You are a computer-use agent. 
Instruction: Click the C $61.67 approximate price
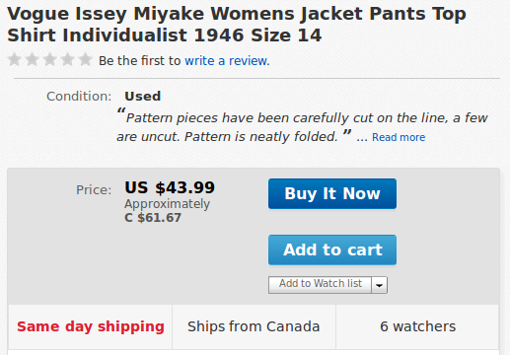(153, 218)
